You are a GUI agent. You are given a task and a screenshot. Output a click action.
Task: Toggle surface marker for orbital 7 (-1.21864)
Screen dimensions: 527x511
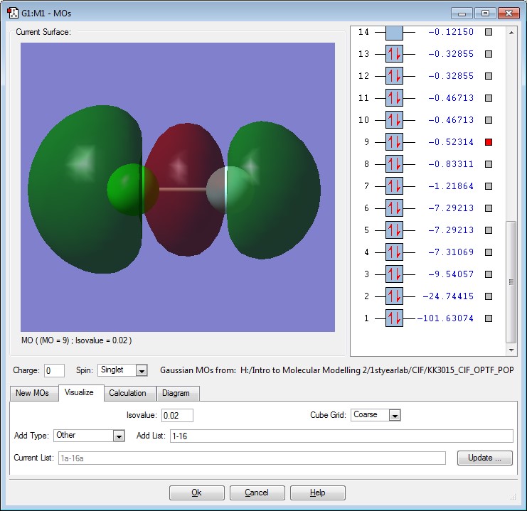(x=489, y=186)
